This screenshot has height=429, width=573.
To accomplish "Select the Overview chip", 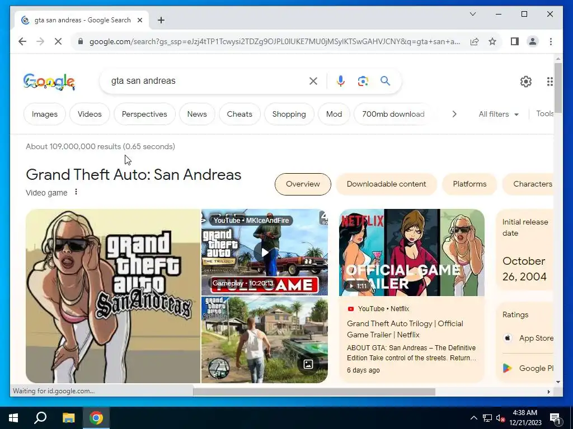I will coord(303,184).
